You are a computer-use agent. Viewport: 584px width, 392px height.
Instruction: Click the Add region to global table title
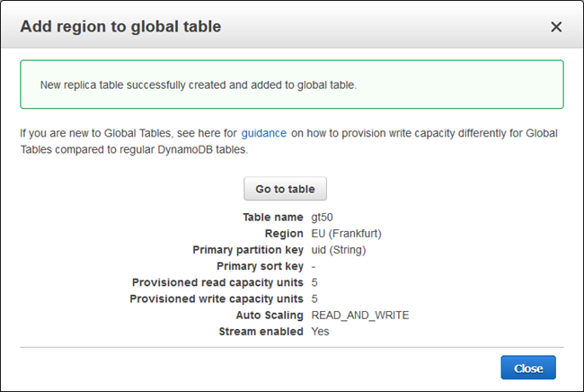point(120,27)
